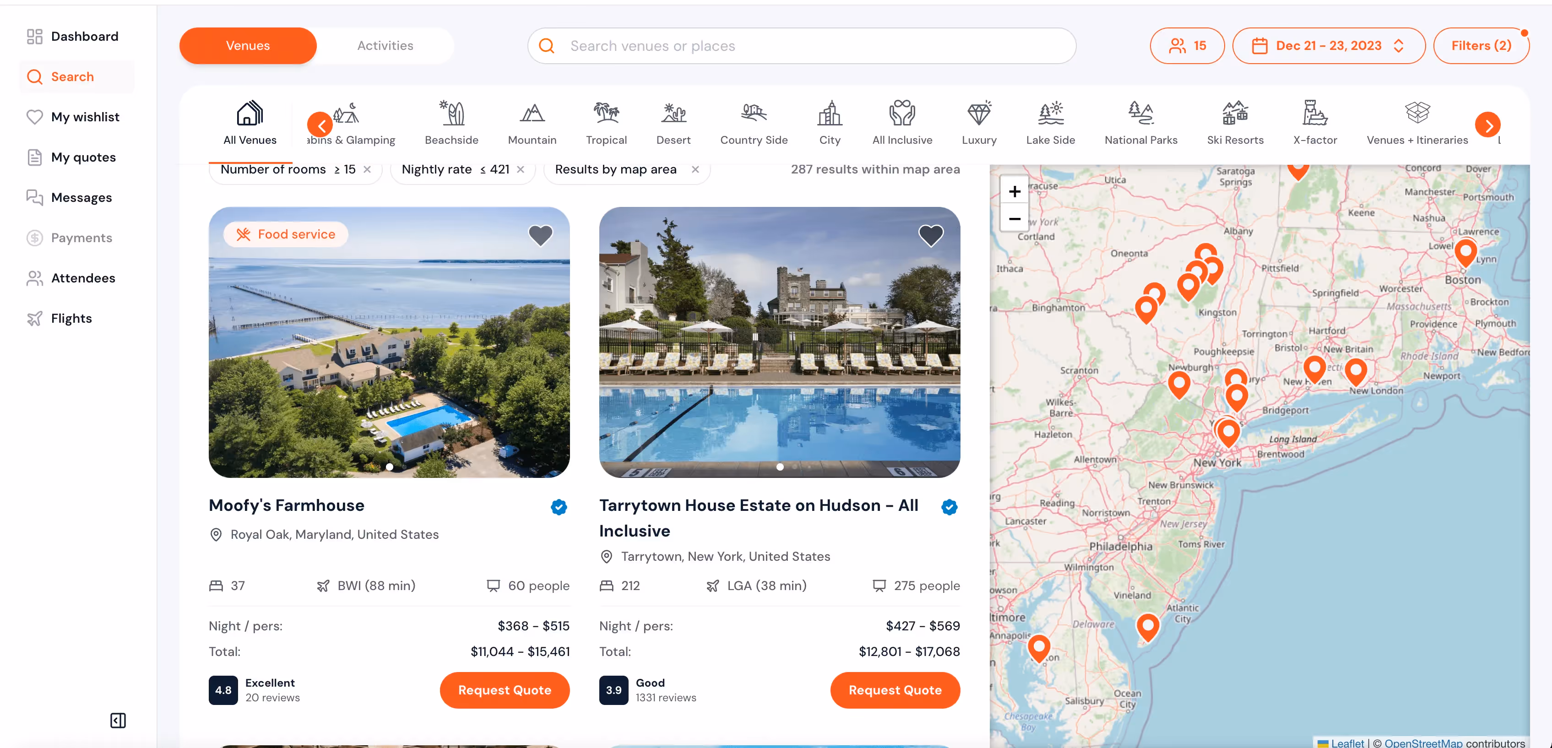Zoom out the map view
This screenshot has height=748, width=1552.
pyautogui.click(x=1014, y=219)
